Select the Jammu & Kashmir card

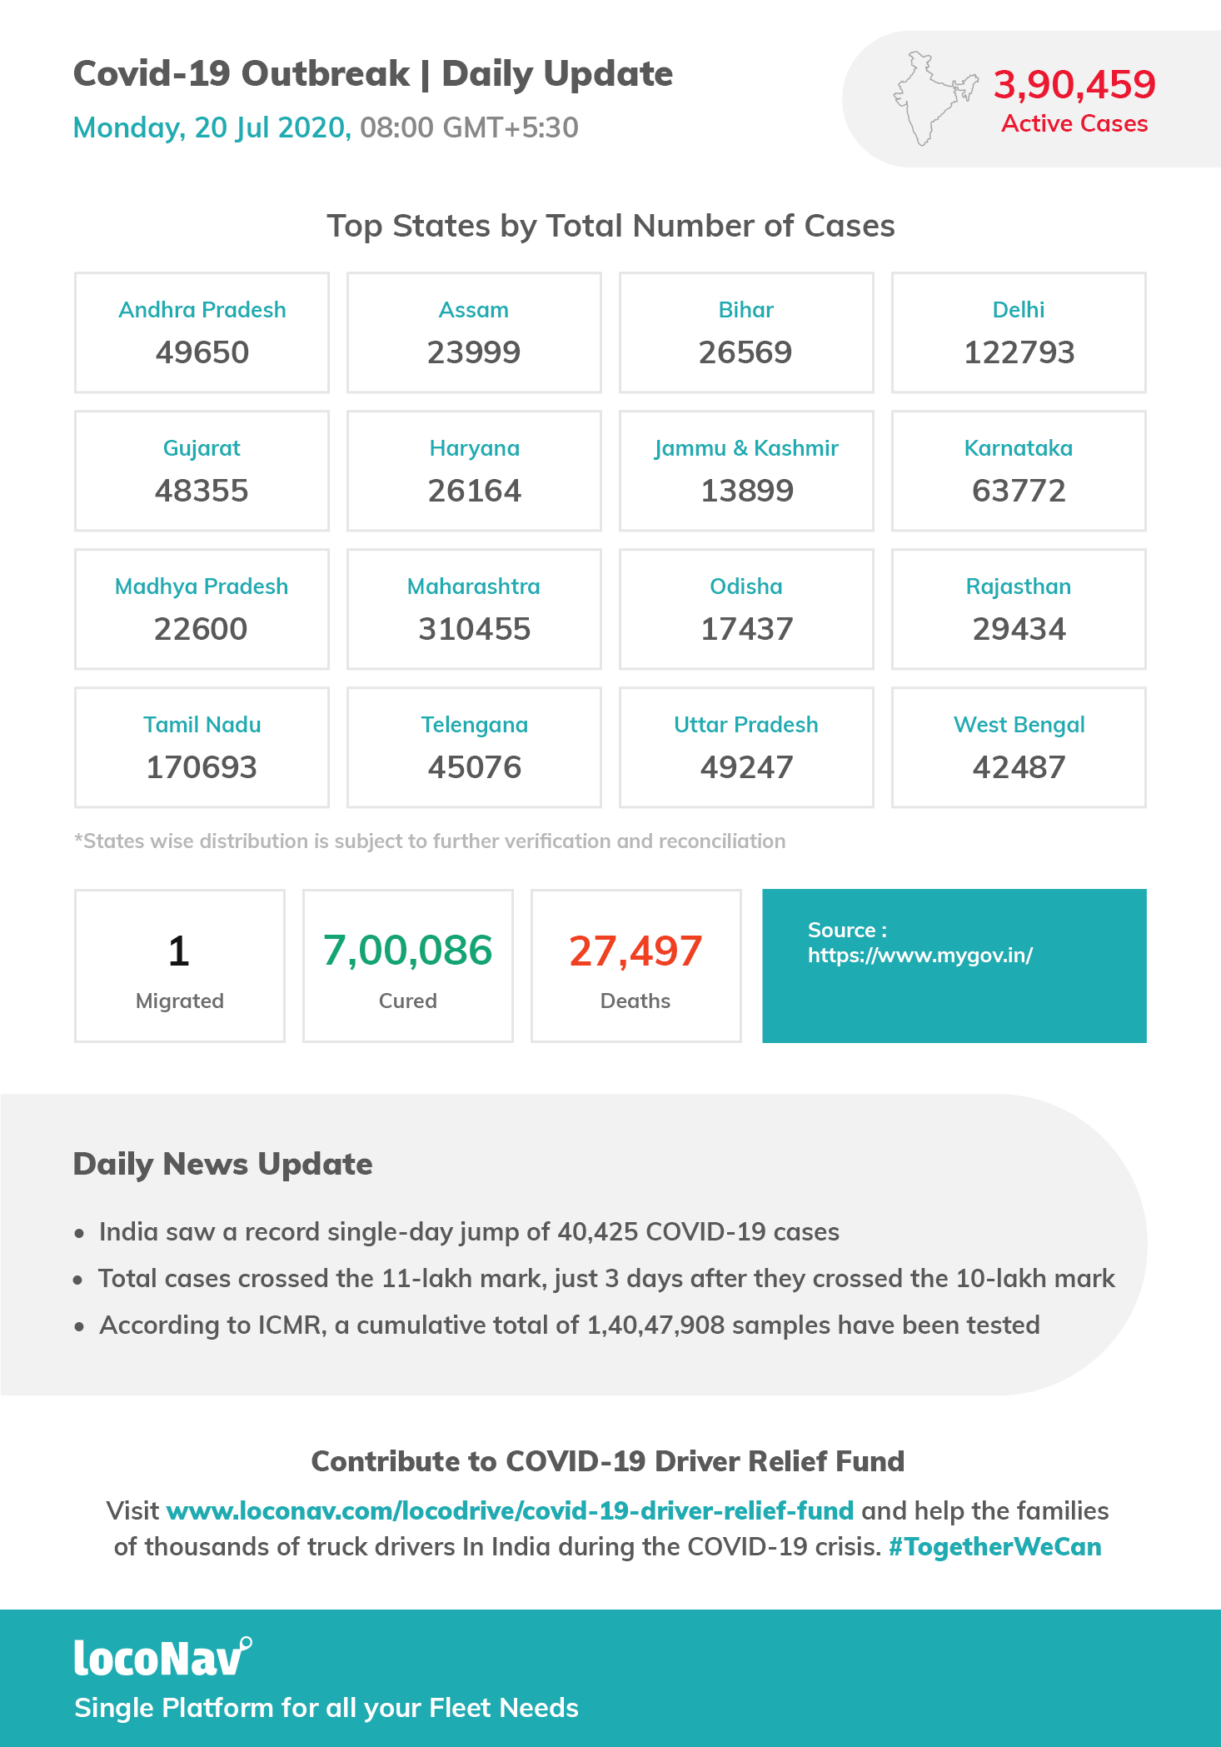(x=746, y=470)
